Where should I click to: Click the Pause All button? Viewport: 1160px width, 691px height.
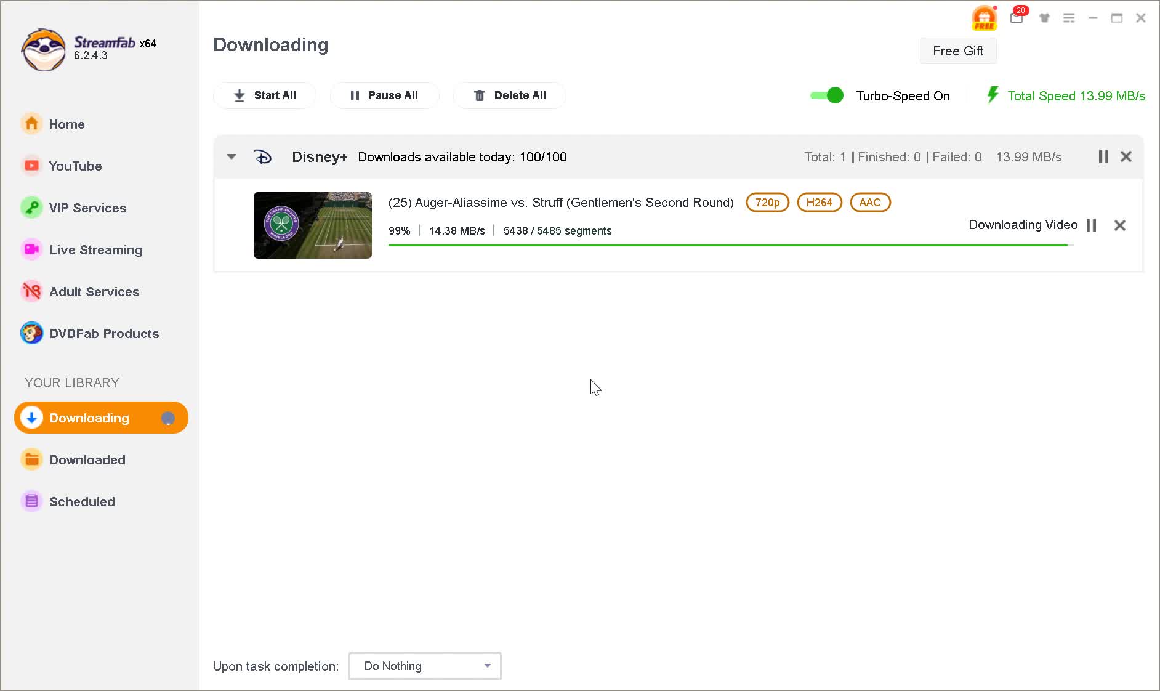(x=384, y=95)
